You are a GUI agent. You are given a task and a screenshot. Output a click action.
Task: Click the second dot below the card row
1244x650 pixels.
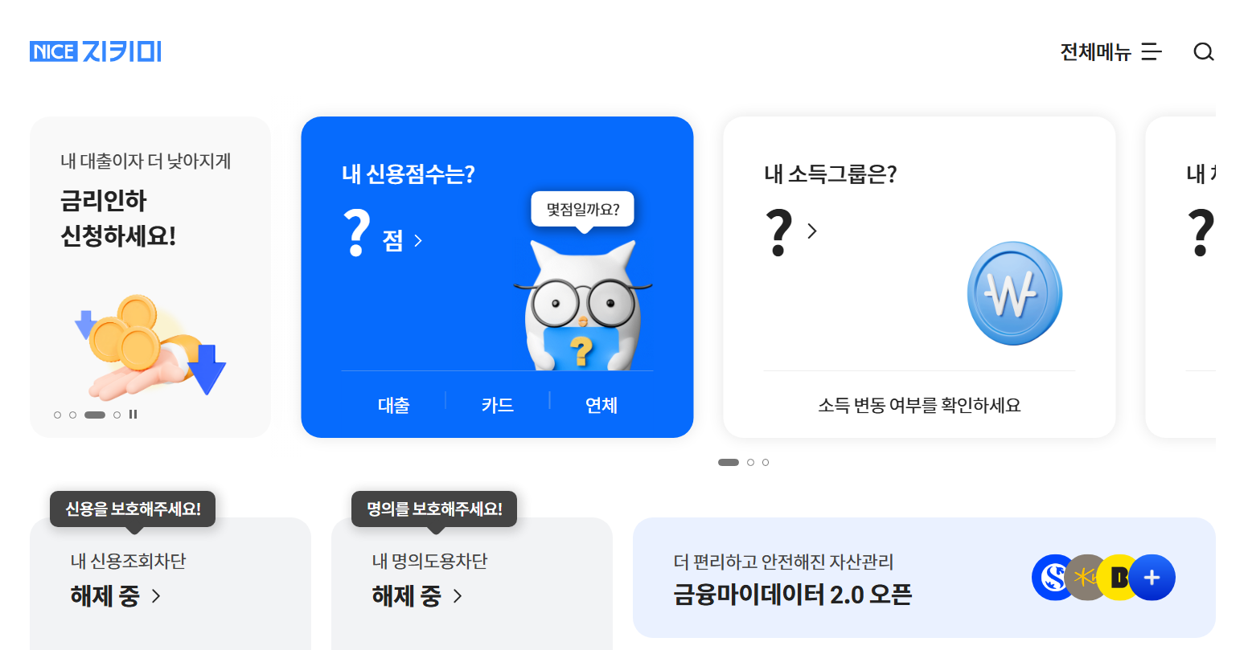tap(749, 462)
